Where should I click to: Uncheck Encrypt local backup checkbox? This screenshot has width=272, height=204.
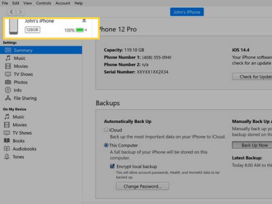pyautogui.click(x=112, y=166)
